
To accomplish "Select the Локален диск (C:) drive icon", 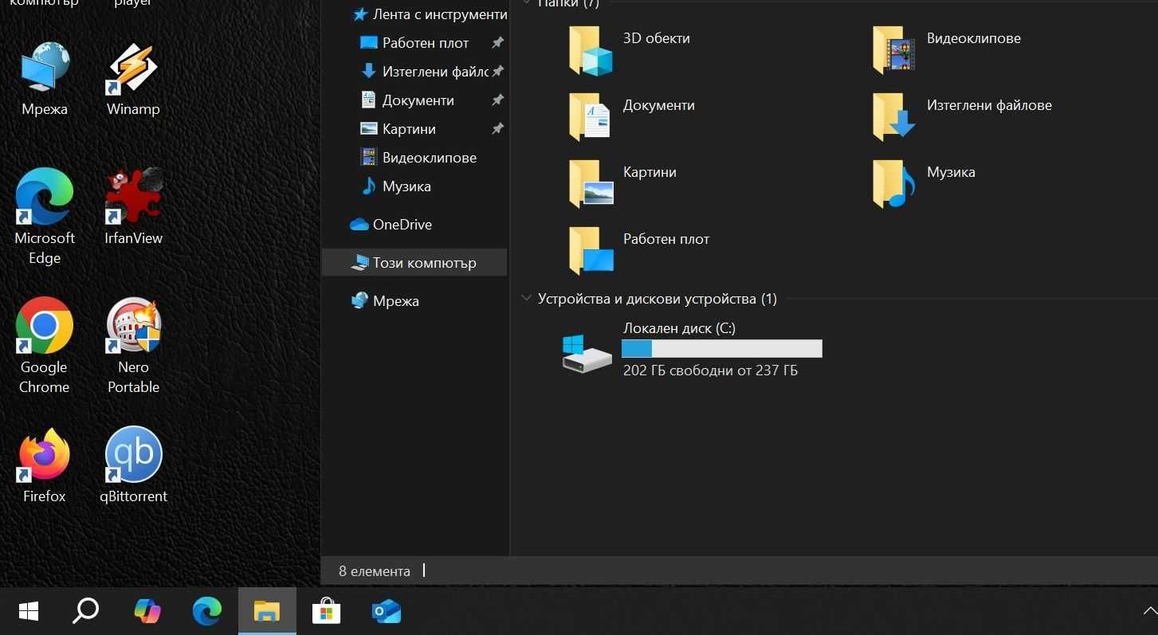I will tap(587, 354).
